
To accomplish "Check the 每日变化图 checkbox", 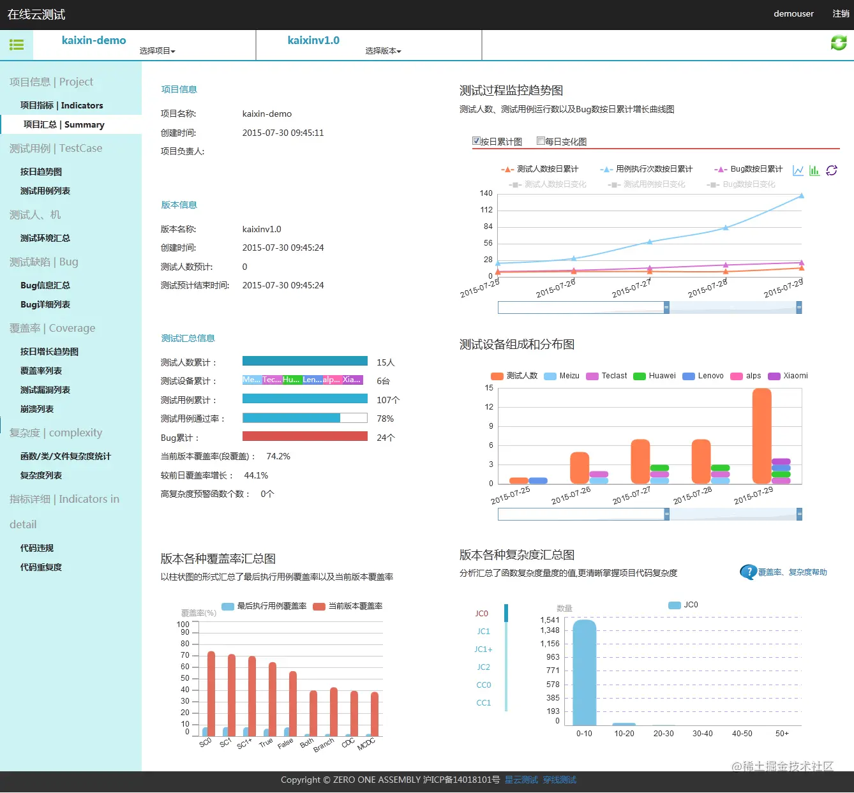I will pyautogui.click(x=541, y=141).
